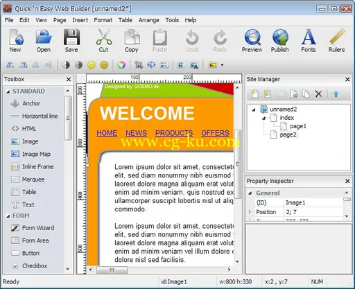Click the new page from template icon in Site Manager
The image size is (355, 289).
tap(268, 94)
